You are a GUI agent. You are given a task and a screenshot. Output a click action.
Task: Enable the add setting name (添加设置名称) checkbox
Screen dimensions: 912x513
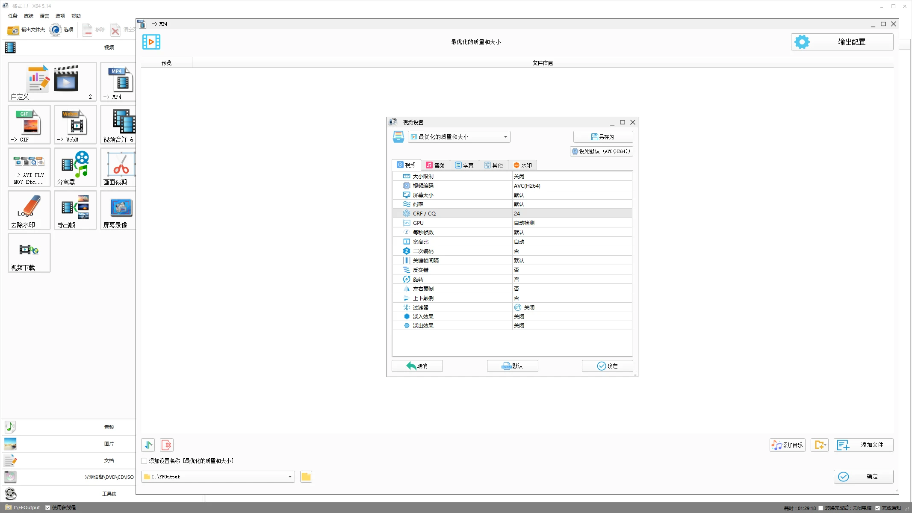145,461
